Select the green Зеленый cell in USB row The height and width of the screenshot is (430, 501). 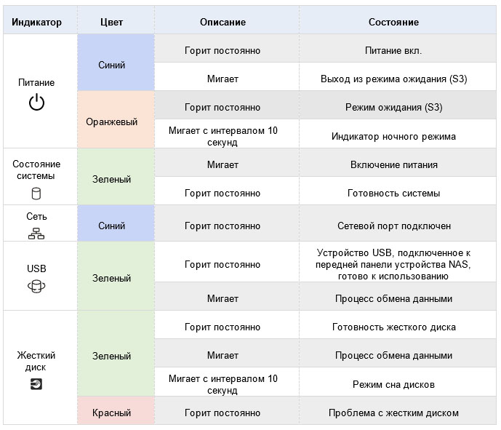[111, 278]
